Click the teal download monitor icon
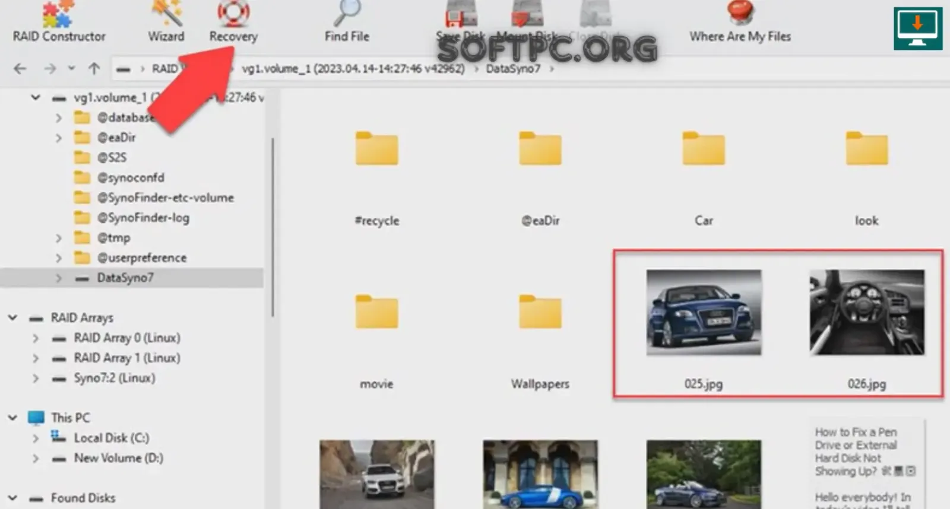 [x=917, y=28]
